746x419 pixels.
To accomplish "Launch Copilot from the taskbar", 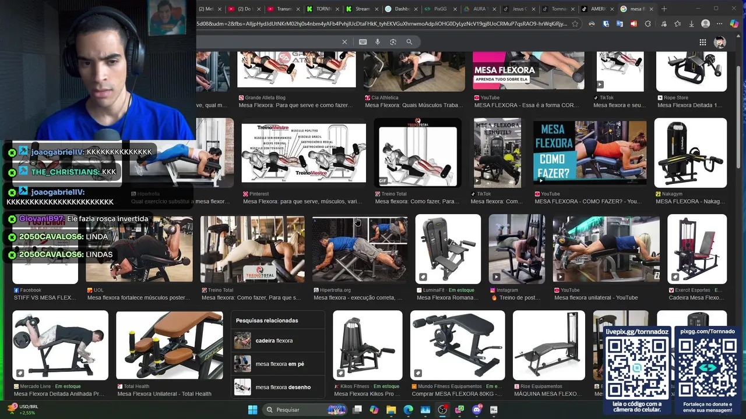I will [374, 410].
